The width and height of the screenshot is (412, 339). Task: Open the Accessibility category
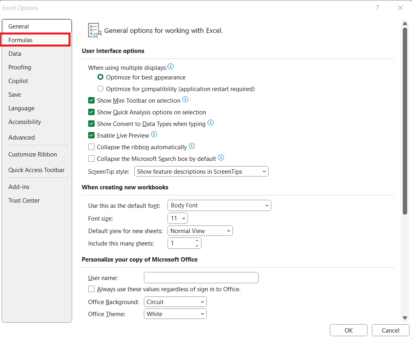[x=37, y=122]
